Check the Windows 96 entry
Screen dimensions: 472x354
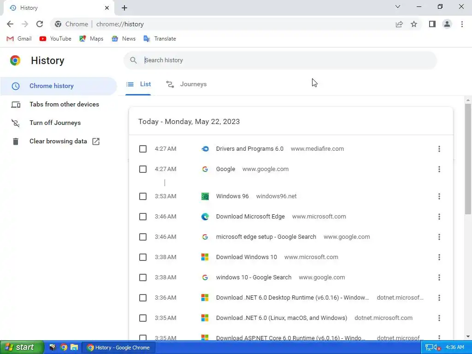click(x=143, y=196)
